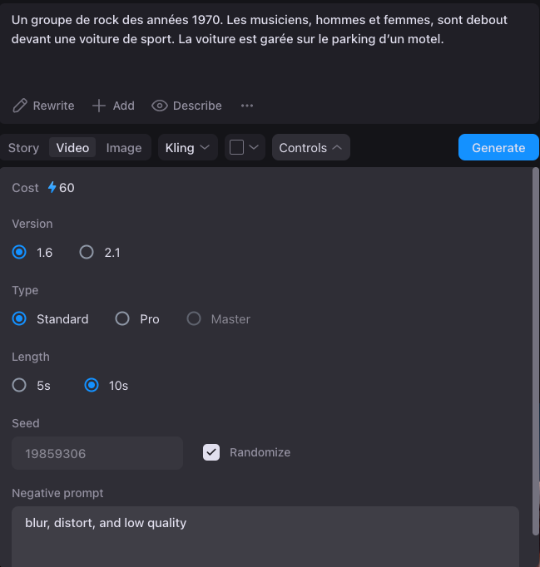Select version 1.6 radio button
Viewport: 540px width, 567px height.
[x=20, y=253]
